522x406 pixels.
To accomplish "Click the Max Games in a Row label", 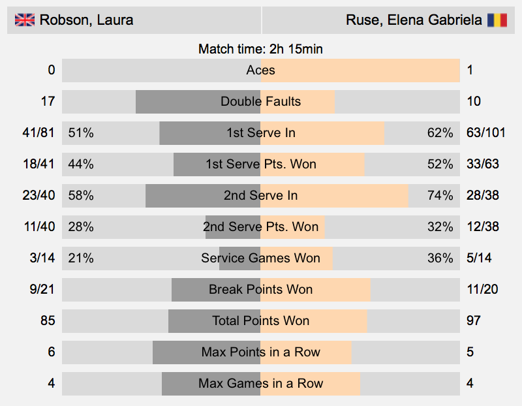I will [260, 383].
